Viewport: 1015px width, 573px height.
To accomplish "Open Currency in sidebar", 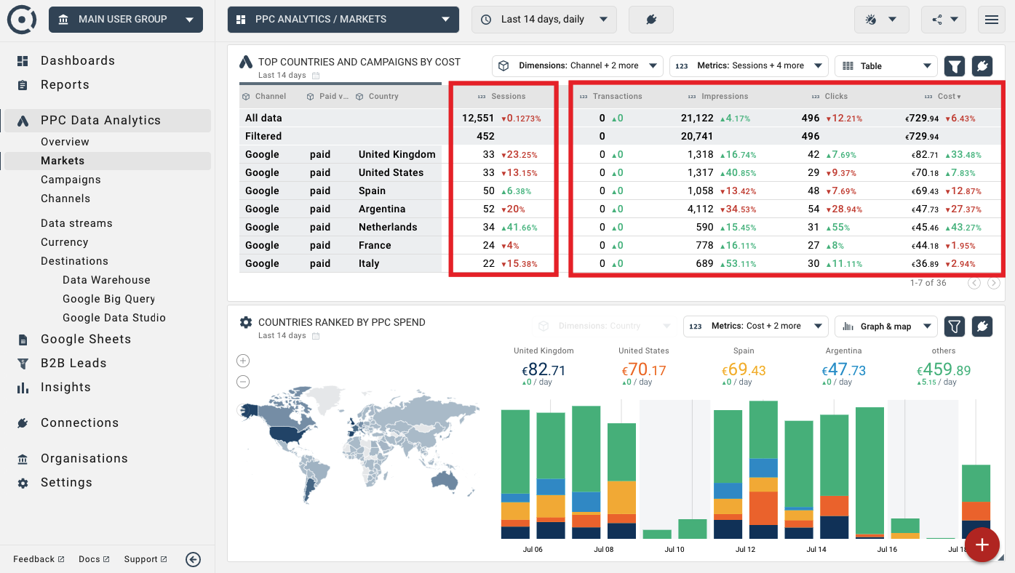I will (64, 242).
